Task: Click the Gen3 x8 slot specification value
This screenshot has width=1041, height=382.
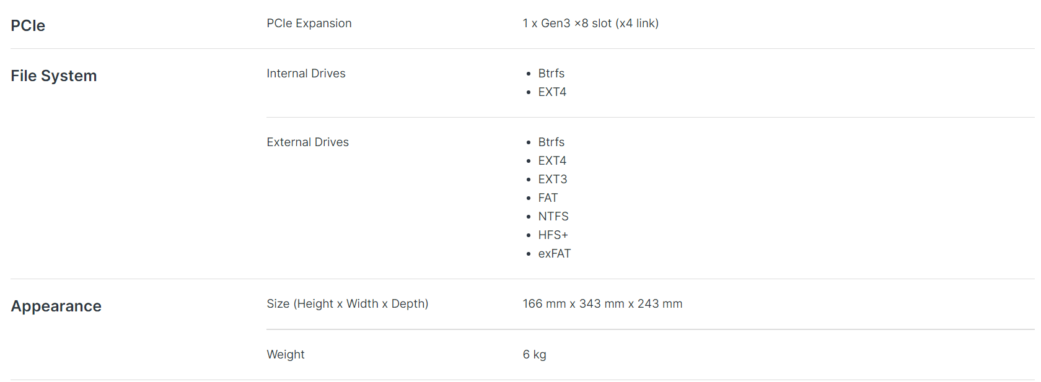Action: click(x=590, y=24)
